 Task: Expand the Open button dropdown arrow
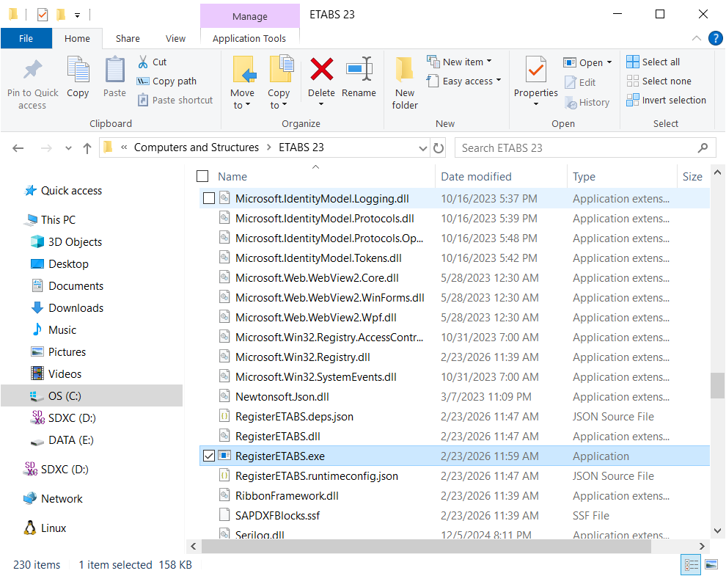pyautogui.click(x=609, y=62)
